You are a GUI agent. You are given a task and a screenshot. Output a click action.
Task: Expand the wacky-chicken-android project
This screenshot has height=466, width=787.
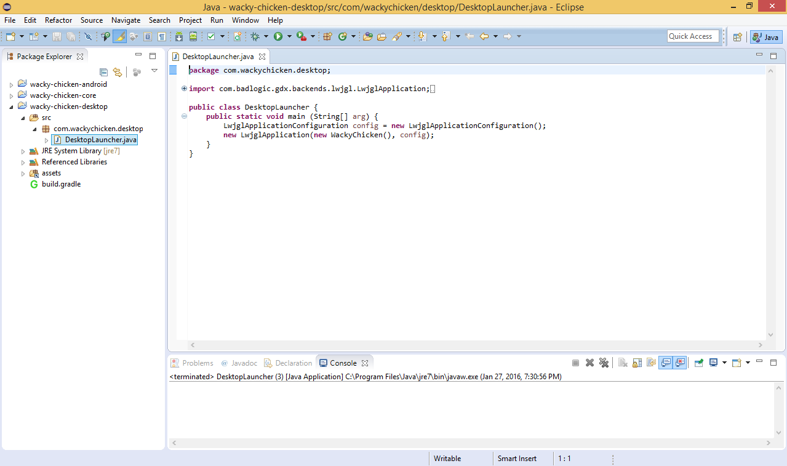coord(11,85)
